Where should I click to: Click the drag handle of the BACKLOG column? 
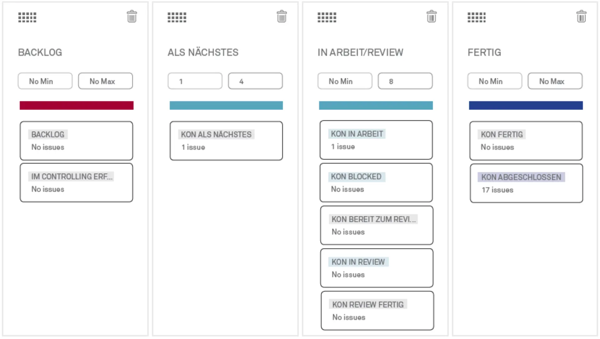coord(27,17)
